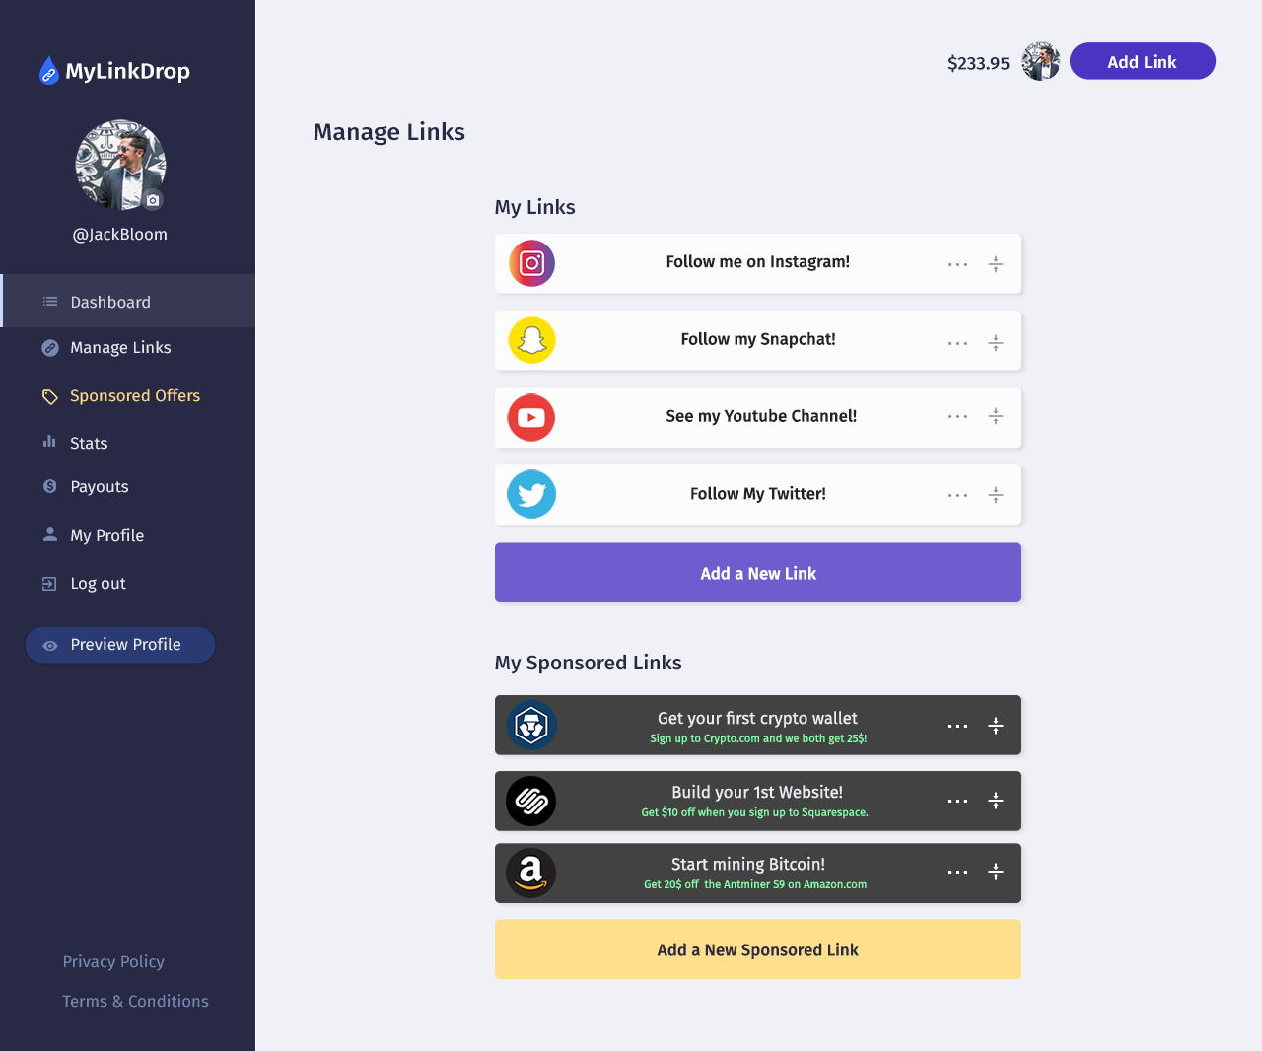Click 'Follow my Snapchat!' text

point(758,339)
